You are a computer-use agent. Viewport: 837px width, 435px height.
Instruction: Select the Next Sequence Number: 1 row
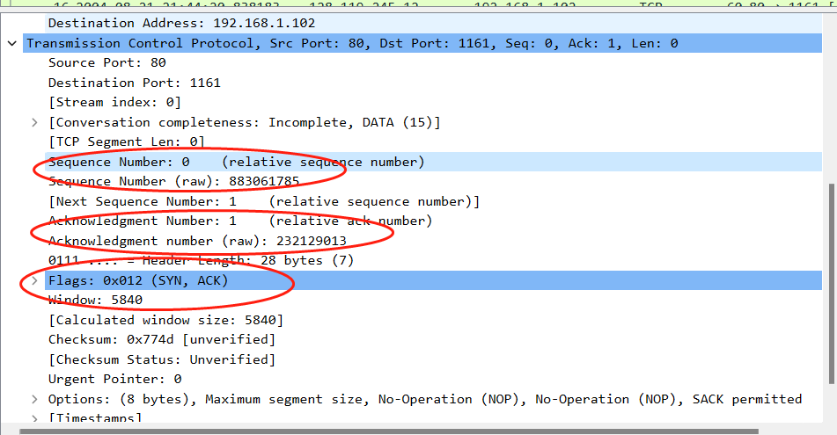pos(263,201)
